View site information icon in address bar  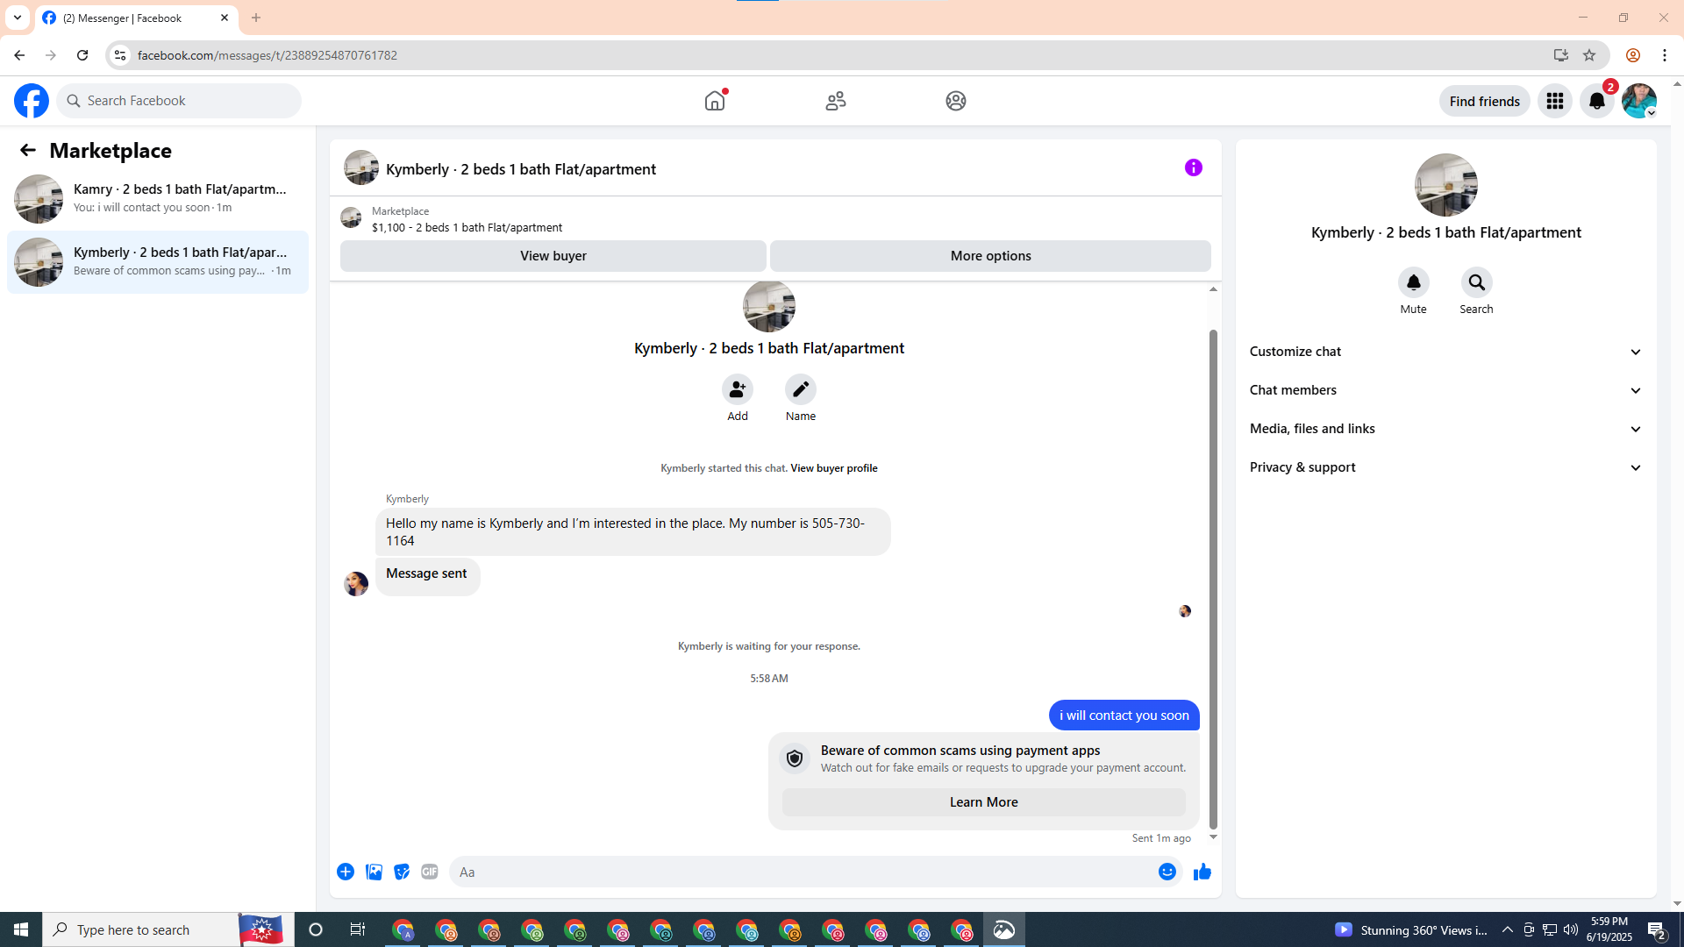pyautogui.click(x=120, y=55)
